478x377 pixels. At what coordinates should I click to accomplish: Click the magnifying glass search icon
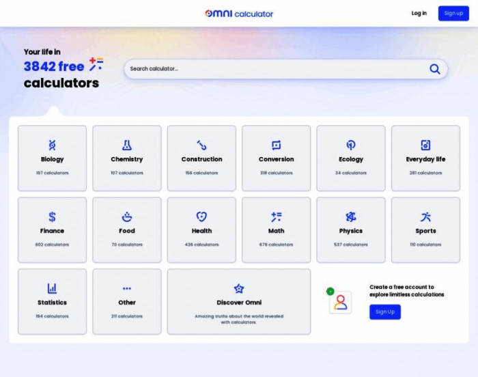[435, 69]
